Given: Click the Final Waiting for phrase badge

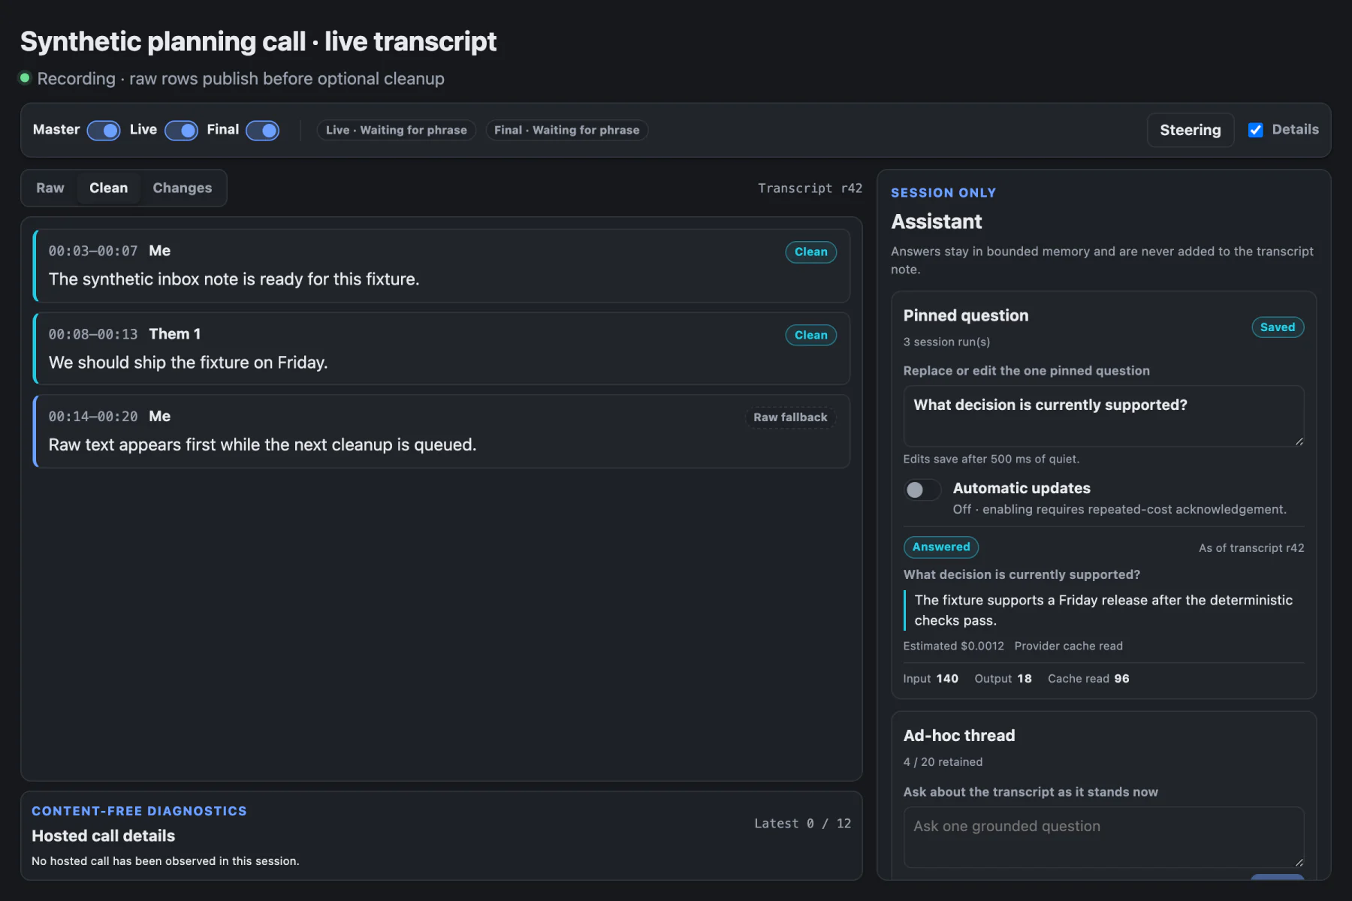Looking at the screenshot, I should coord(567,130).
